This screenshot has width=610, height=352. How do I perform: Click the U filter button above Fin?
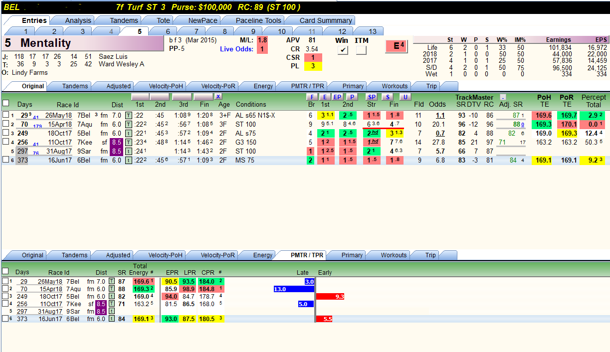405,97
